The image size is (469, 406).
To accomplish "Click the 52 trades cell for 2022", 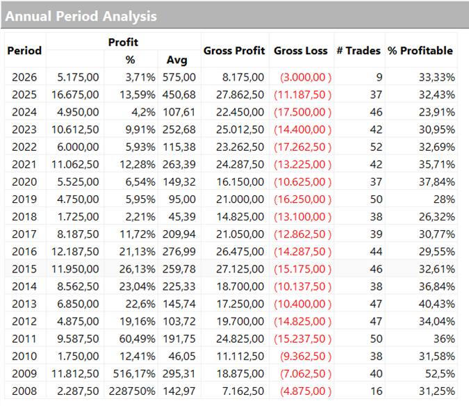I will 375,147.
